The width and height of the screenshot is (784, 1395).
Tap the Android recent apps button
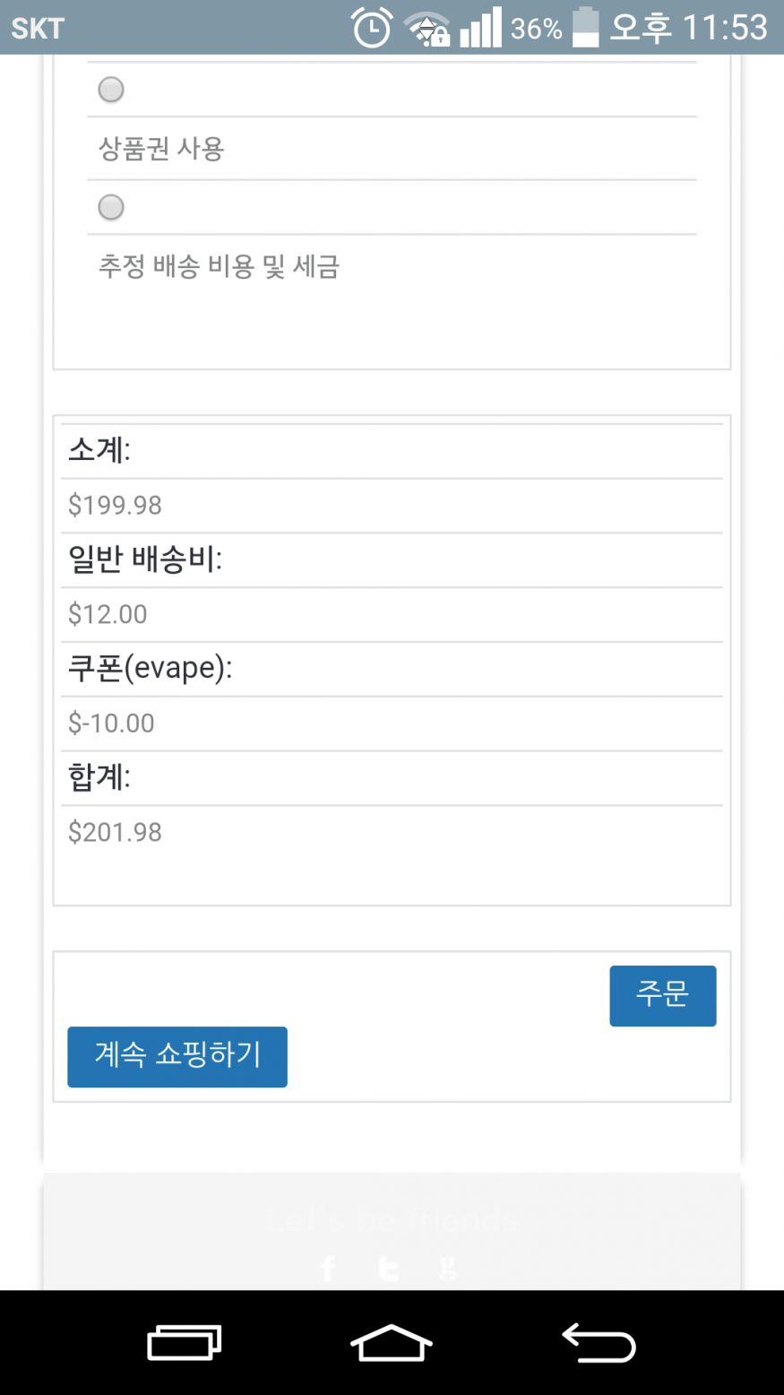pyautogui.click(x=184, y=1343)
